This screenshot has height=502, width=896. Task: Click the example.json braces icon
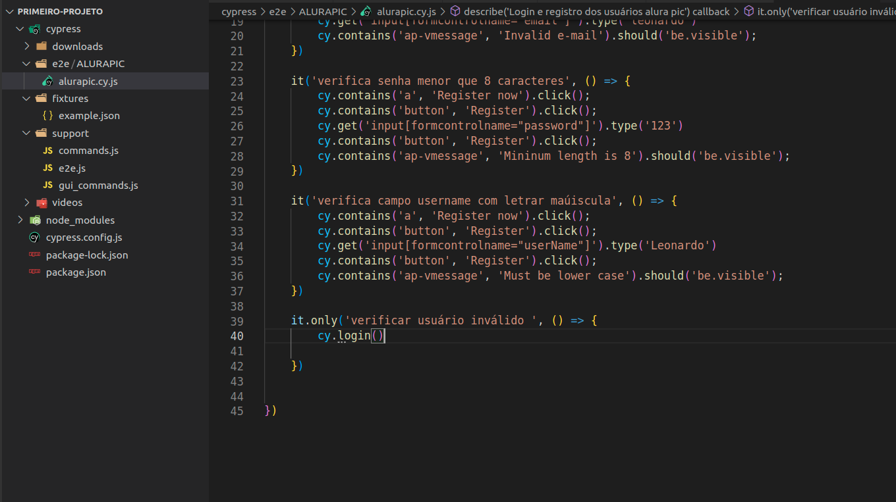tap(47, 116)
